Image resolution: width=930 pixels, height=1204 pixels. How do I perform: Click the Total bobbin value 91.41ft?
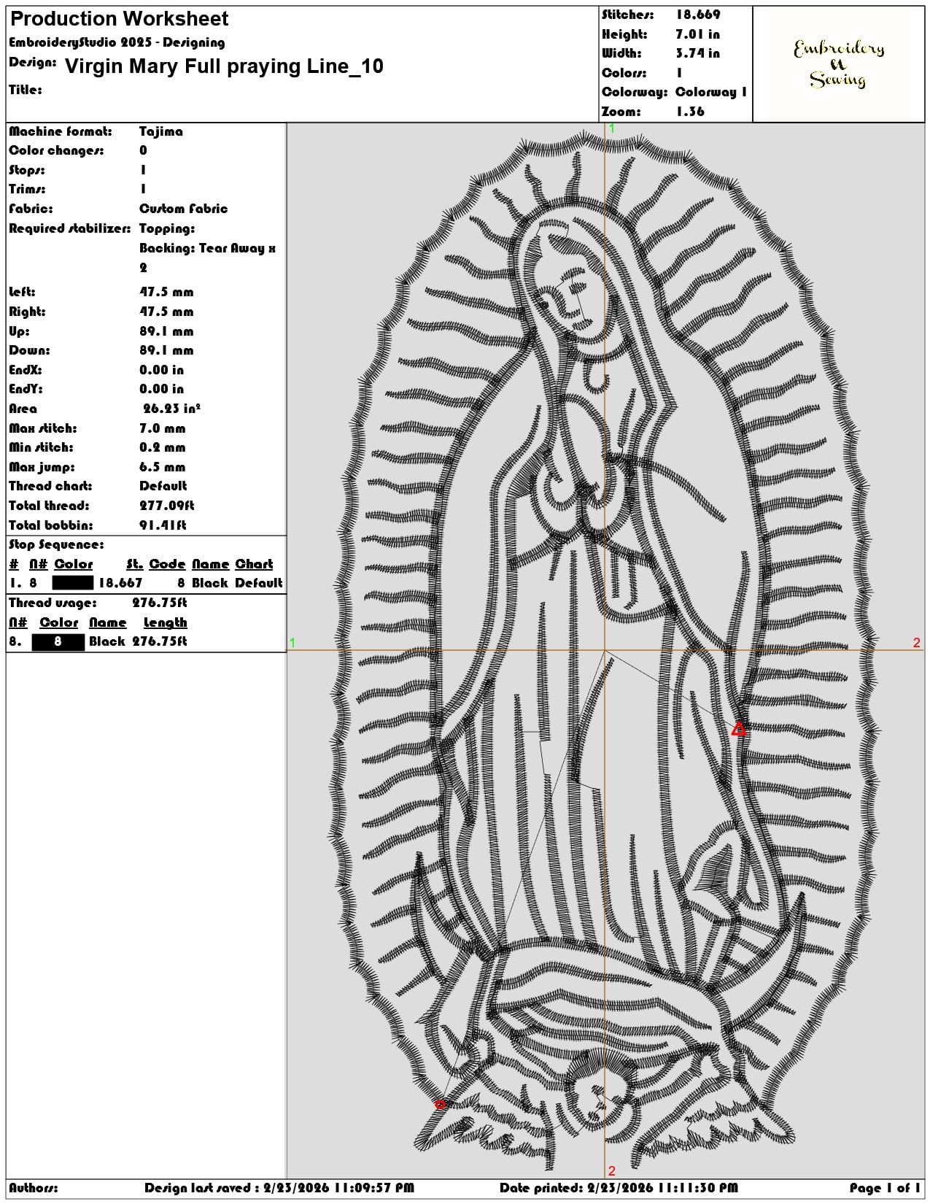click(x=163, y=525)
